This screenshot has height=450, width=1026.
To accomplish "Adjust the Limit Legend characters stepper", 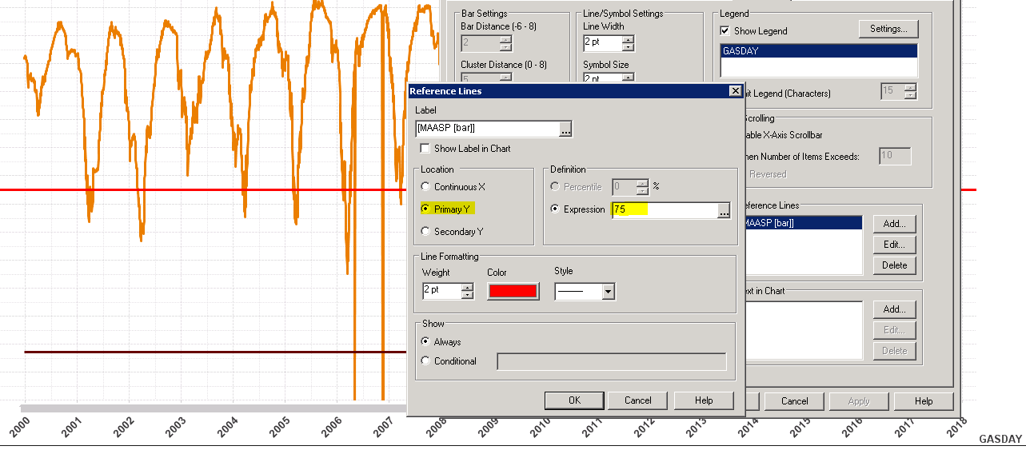I will coord(910,91).
